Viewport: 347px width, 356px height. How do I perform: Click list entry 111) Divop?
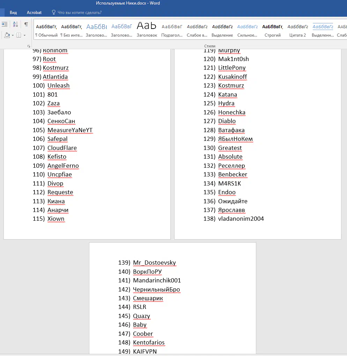coord(48,183)
